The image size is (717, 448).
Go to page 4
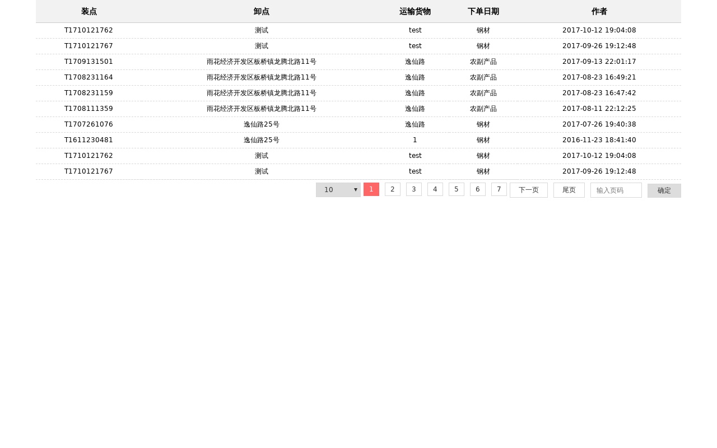pyautogui.click(x=435, y=189)
